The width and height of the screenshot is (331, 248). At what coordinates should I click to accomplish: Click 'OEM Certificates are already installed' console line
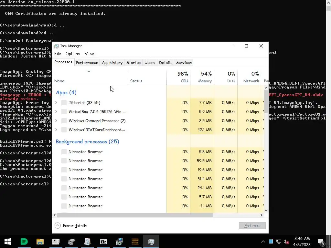[x=55, y=14]
